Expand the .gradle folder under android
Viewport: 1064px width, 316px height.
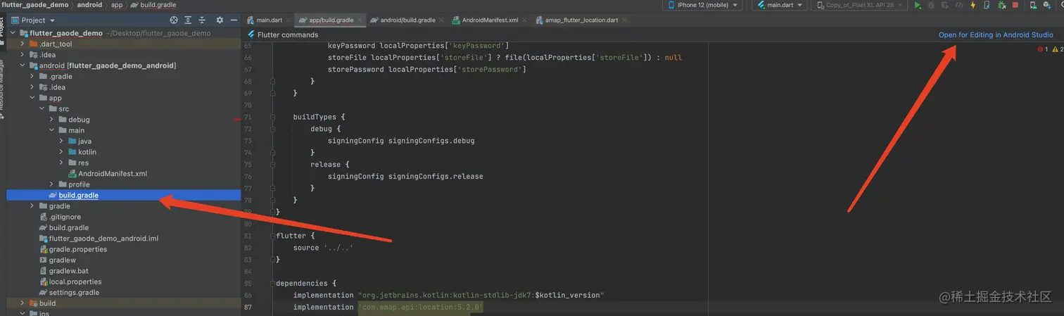(32, 76)
